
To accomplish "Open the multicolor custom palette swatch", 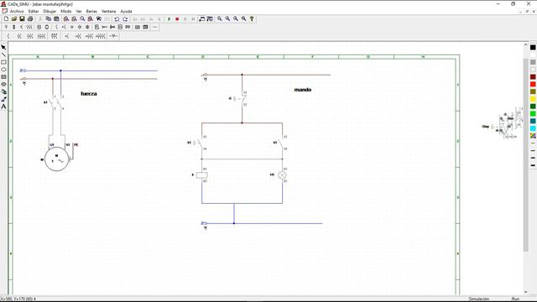I will [x=533, y=136].
